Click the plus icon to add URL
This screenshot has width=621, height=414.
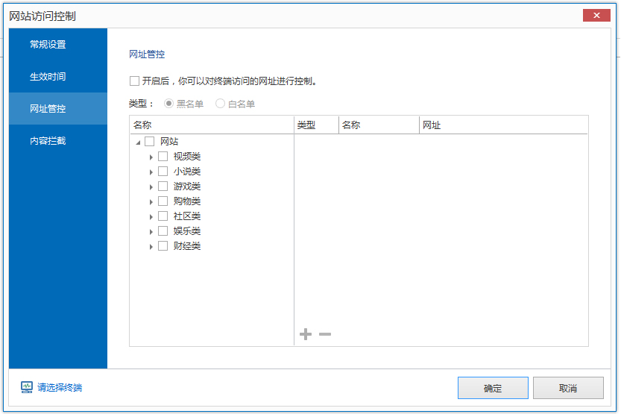click(x=305, y=334)
